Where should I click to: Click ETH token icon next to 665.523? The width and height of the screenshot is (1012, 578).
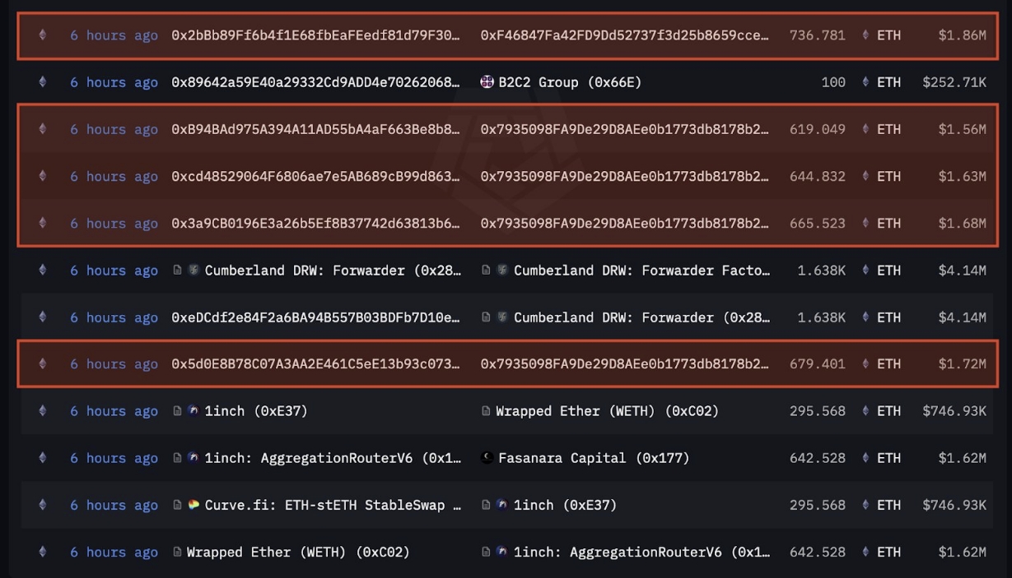pyautogui.click(x=865, y=223)
